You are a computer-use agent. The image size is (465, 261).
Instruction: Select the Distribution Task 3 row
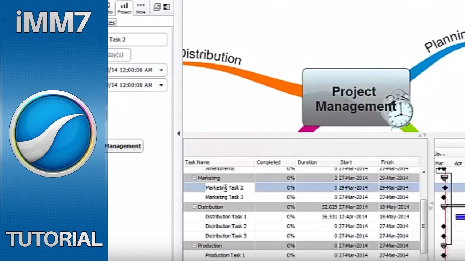(302, 236)
